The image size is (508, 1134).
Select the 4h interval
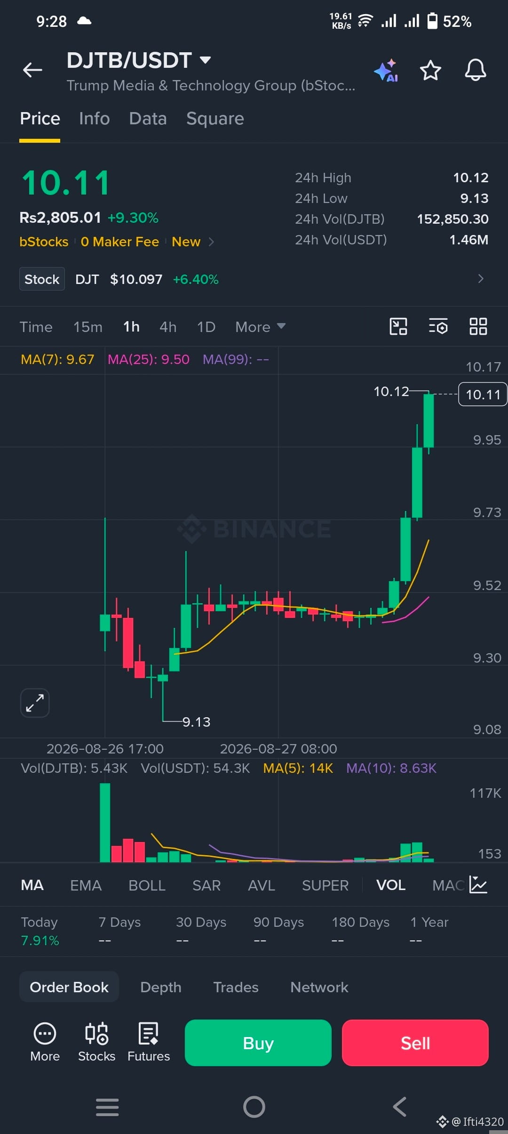[x=168, y=327]
